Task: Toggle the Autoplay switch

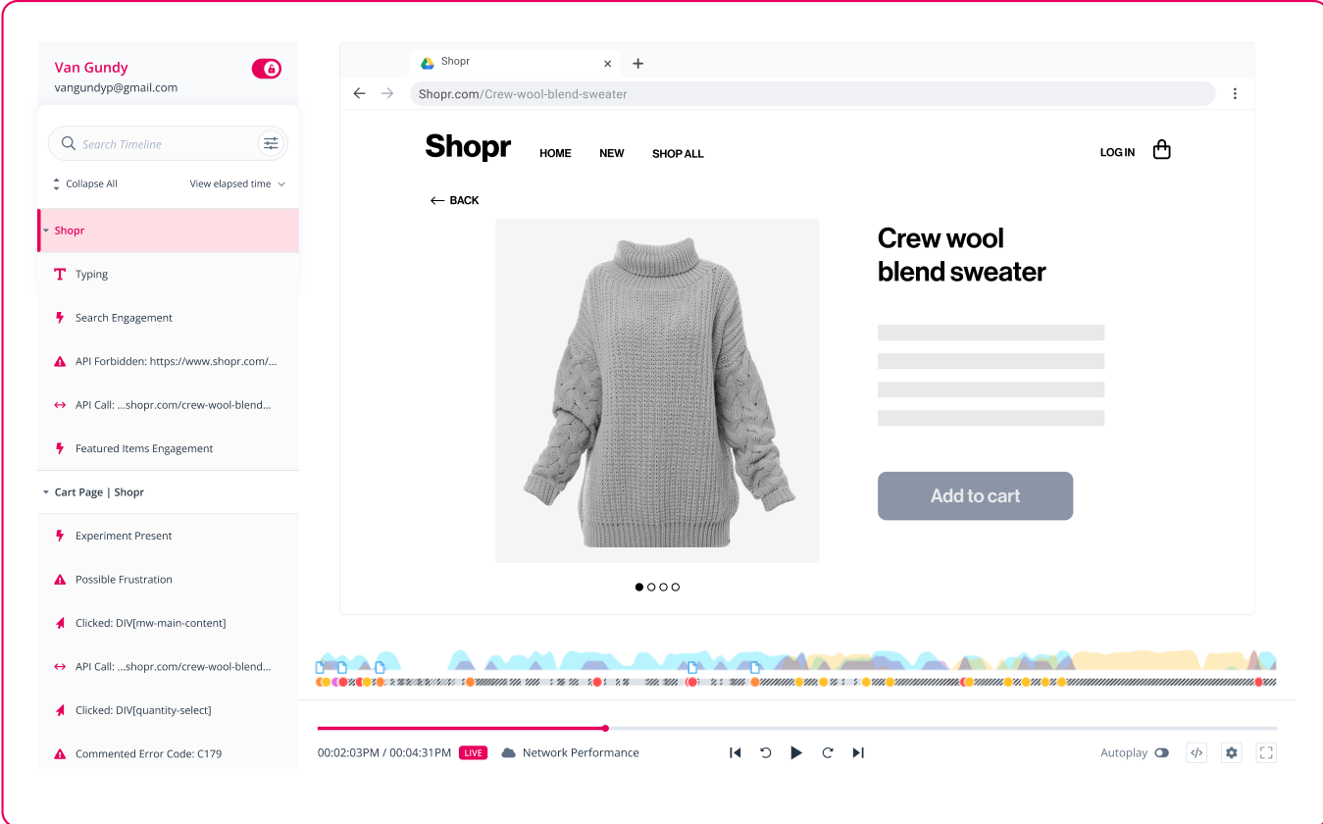Action: 1161,752
